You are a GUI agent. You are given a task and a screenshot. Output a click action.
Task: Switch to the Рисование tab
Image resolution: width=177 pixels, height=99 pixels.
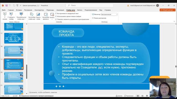(28, 10)
